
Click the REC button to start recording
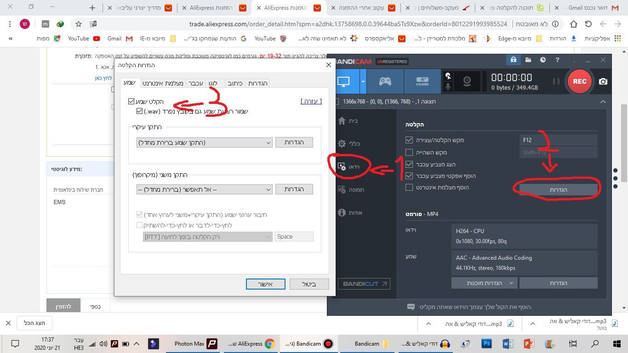click(x=579, y=81)
